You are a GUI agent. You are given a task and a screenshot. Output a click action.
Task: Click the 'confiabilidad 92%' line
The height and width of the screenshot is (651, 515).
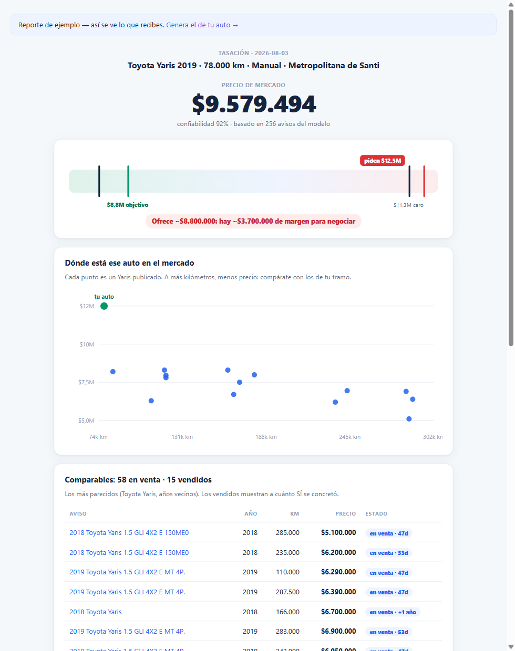(x=253, y=124)
